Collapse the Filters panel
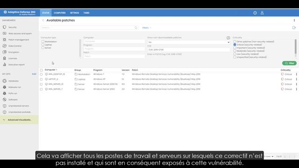 [147, 28]
